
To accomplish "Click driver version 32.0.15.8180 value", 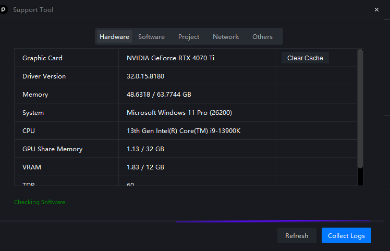I will coord(145,76).
